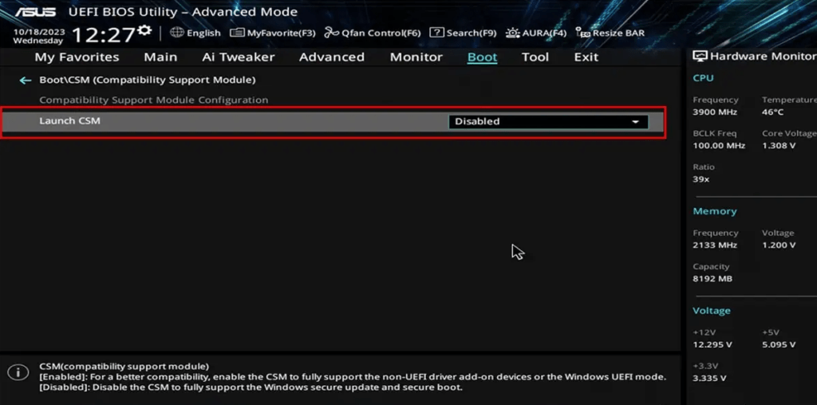Open MyFavorite(F3) from the top toolbar
Viewport: 817px width, 405px height.
[272, 33]
